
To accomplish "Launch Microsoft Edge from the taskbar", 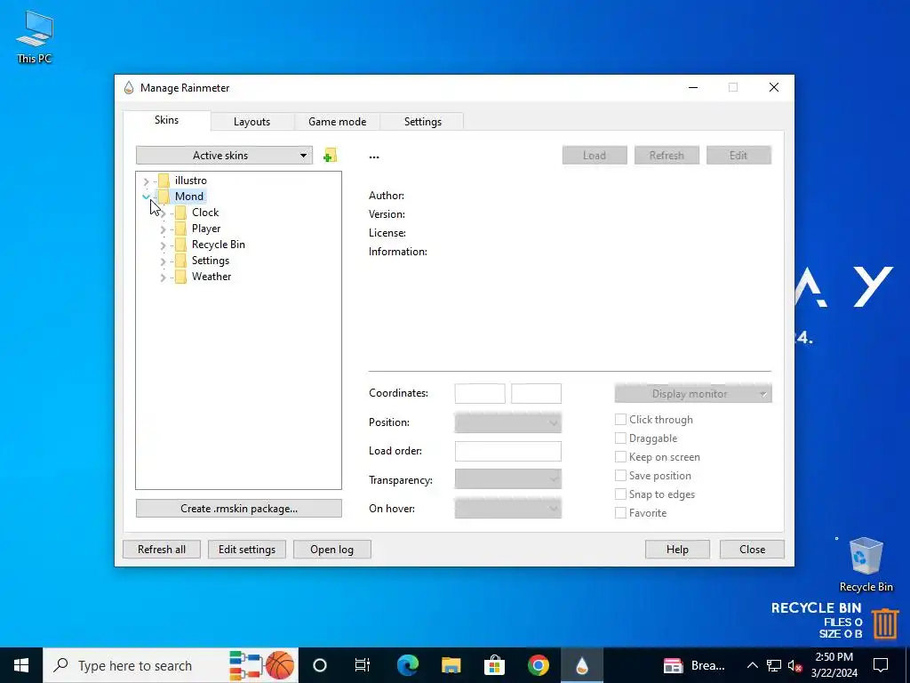I will pyautogui.click(x=407, y=665).
